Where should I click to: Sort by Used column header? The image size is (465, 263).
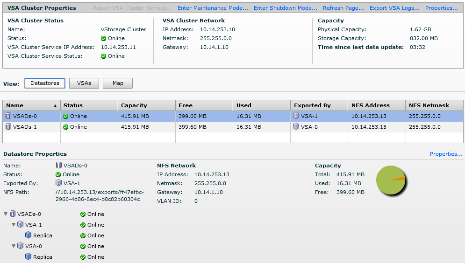coord(262,105)
